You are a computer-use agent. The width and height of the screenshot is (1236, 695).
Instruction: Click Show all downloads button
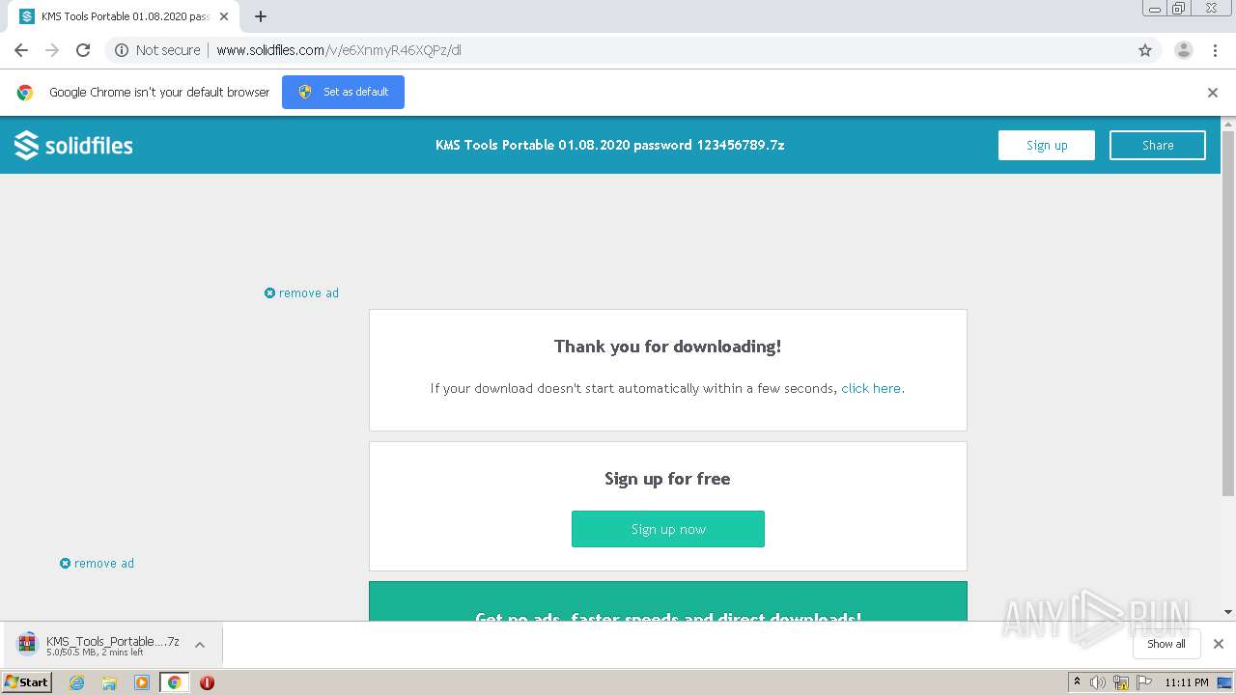(1166, 644)
